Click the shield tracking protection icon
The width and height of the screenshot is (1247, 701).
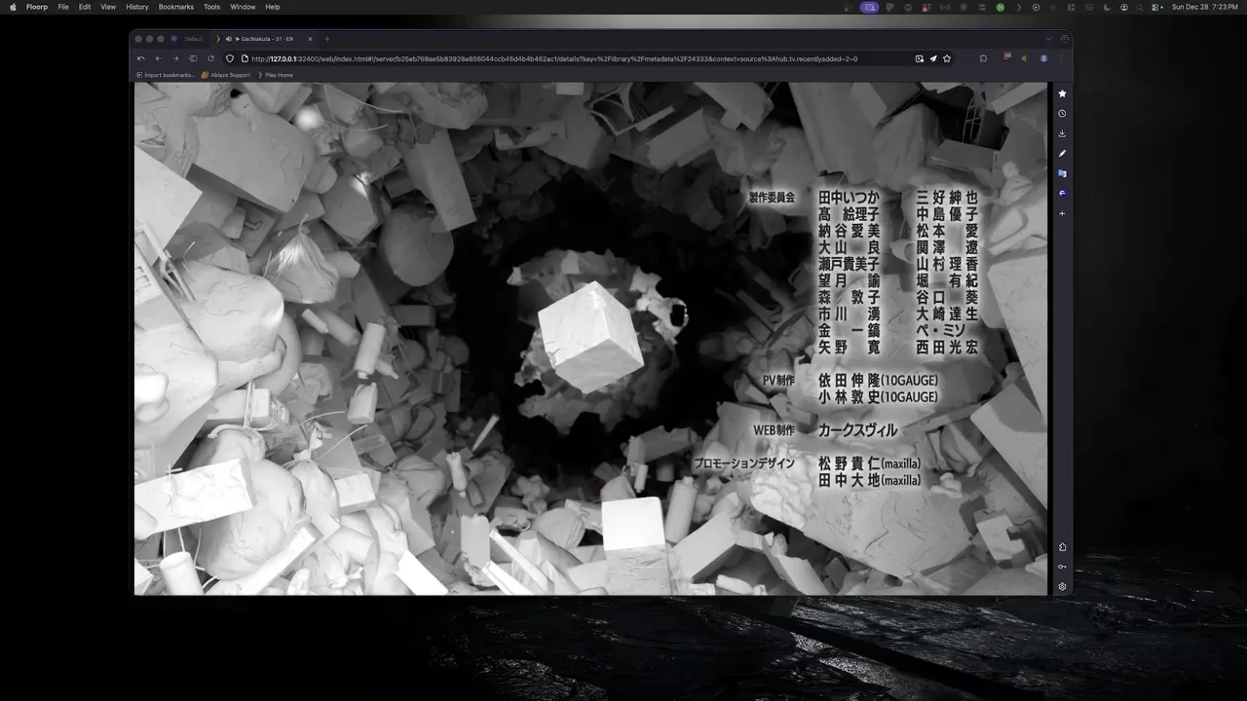[x=230, y=58]
